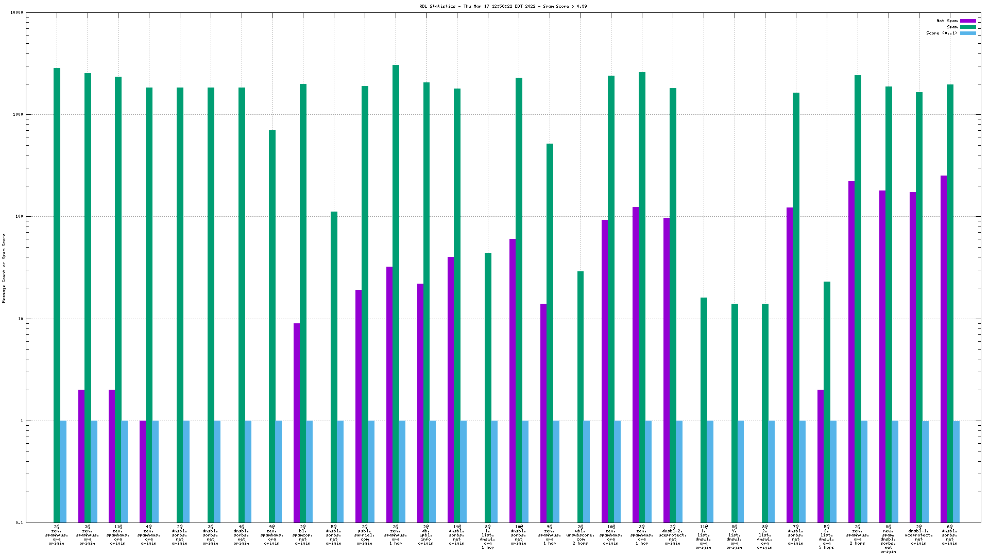Click the dnsbl-2.uceprotect.net origin label
This screenshot has width=989, height=556.
[673, 535]
